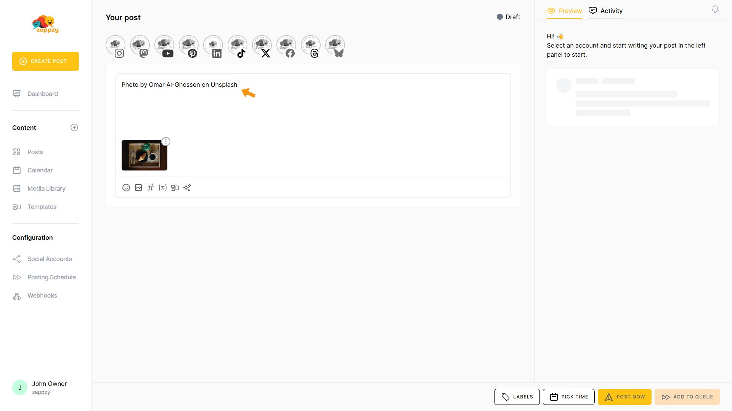732x411 pixels.
Task: Click the plus icon next to Content
Action: (x=74, y=127)
